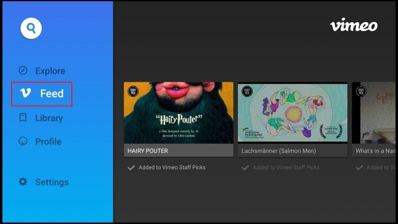Click the Profile smiley face icon
The height and width of the screenshot is (224, 398).
pos(23,141)
